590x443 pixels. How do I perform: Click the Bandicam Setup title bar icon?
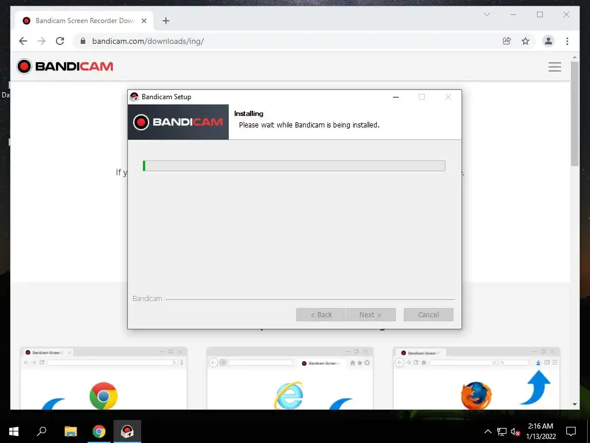[134, 97]
